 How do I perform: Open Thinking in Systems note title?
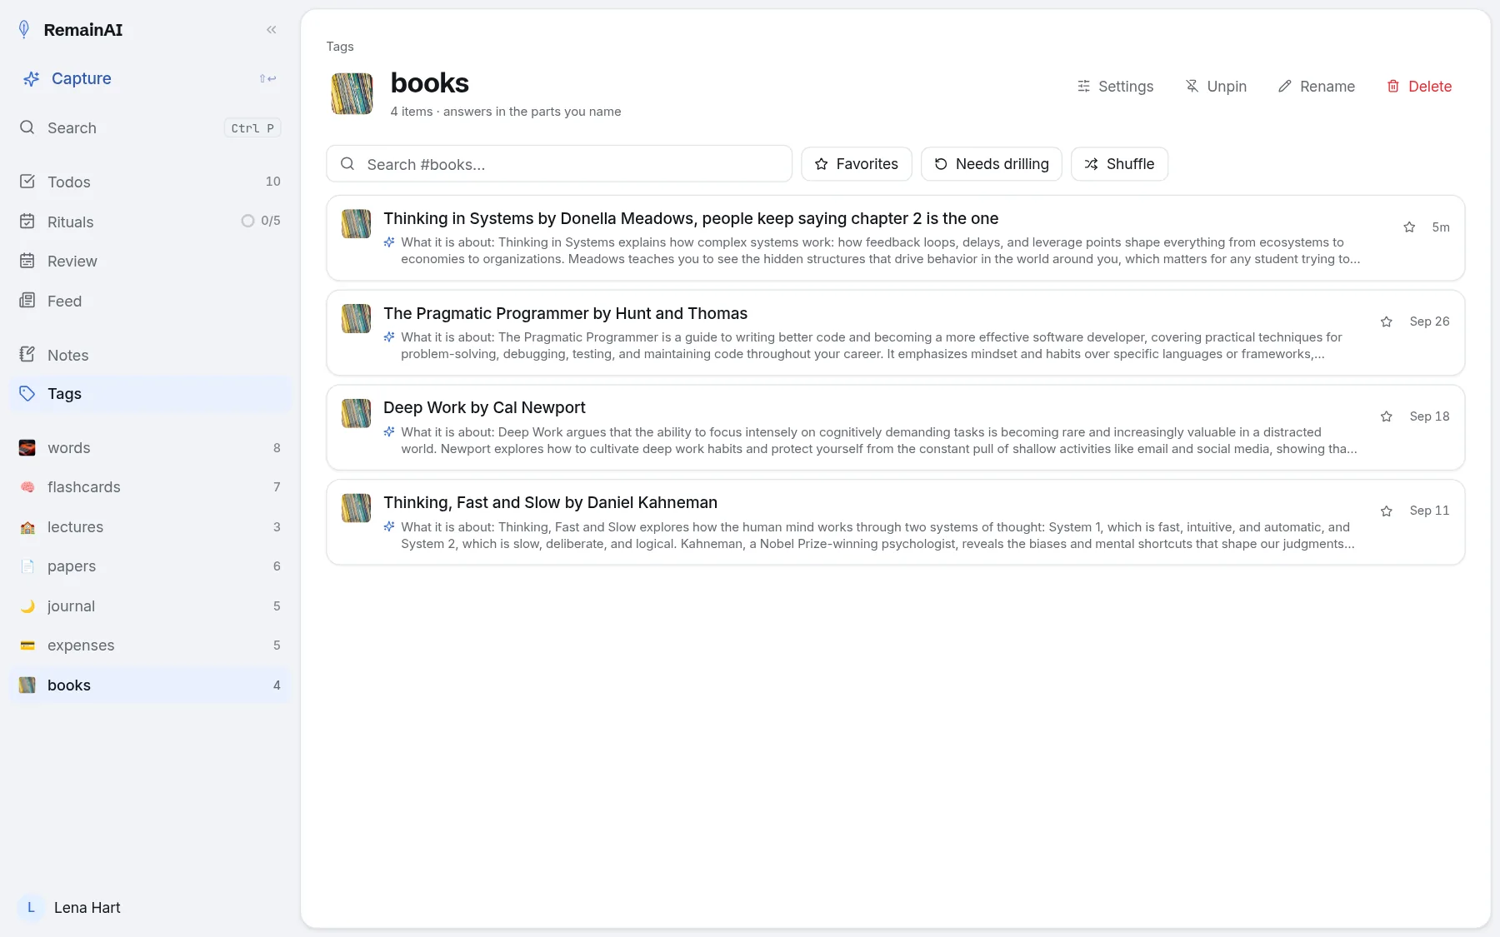click(x=691, y=218)
